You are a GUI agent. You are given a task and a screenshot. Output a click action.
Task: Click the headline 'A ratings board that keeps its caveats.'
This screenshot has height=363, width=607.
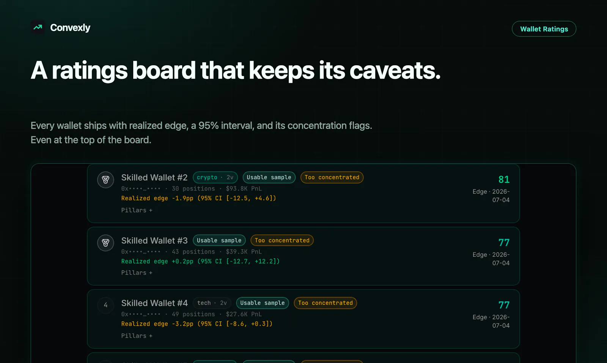click(236, 71)
